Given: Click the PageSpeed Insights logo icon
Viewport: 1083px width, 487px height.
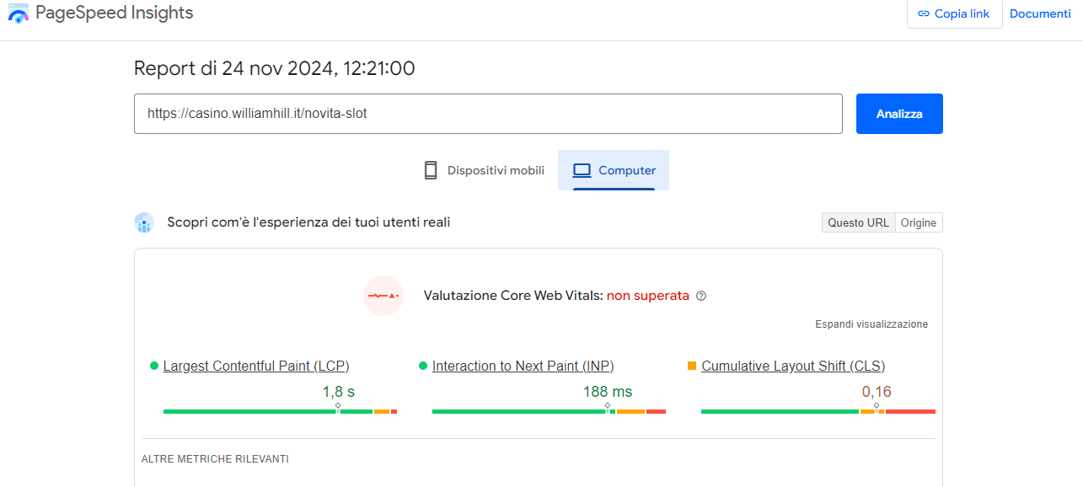Looking at the screenshot, I should pyautogui.click(x=19, y=13).
